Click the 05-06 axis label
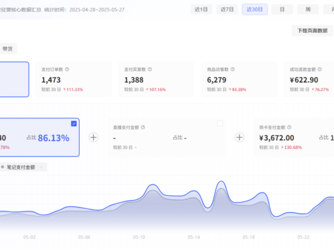This screenshot has height=250, width=334. point(84,237)
